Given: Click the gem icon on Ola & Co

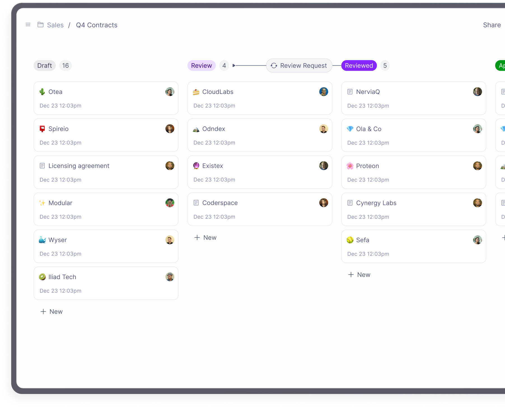Looking at the screenshot, I should coord(350,129).
